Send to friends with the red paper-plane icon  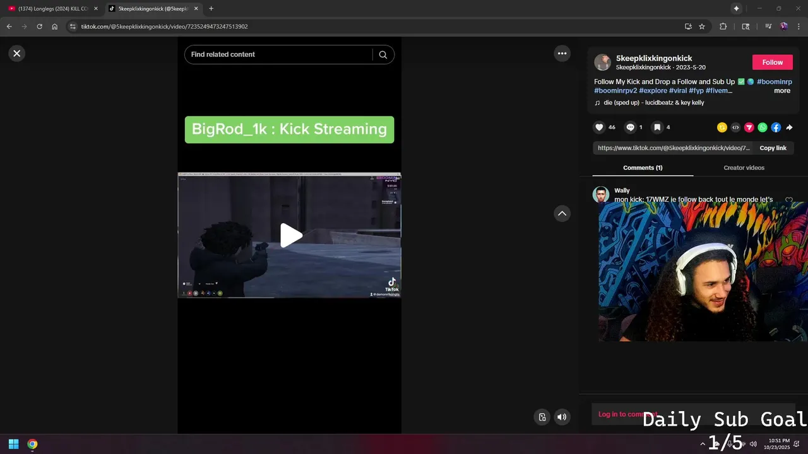click(749, 127)
